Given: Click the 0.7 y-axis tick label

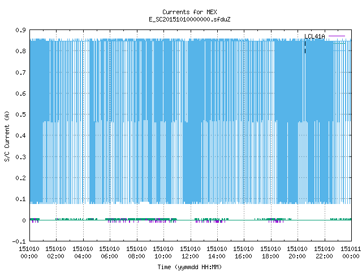Looking at the screenshot, I should 20,73.
